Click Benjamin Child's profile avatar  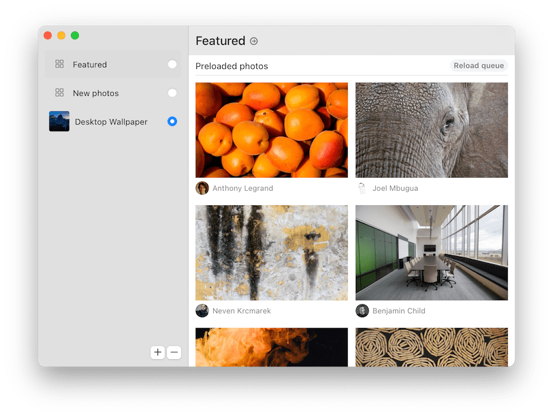coord(362,311)
